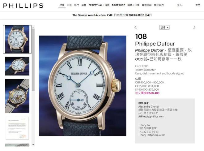Go to previous lot with left arrow

[136, 28]
